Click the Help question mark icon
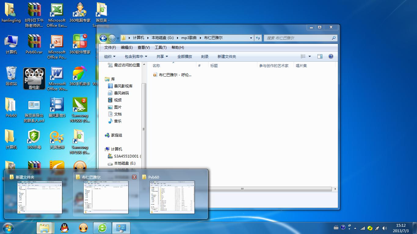This screenshot has width=417, height=234. [331, 56]
